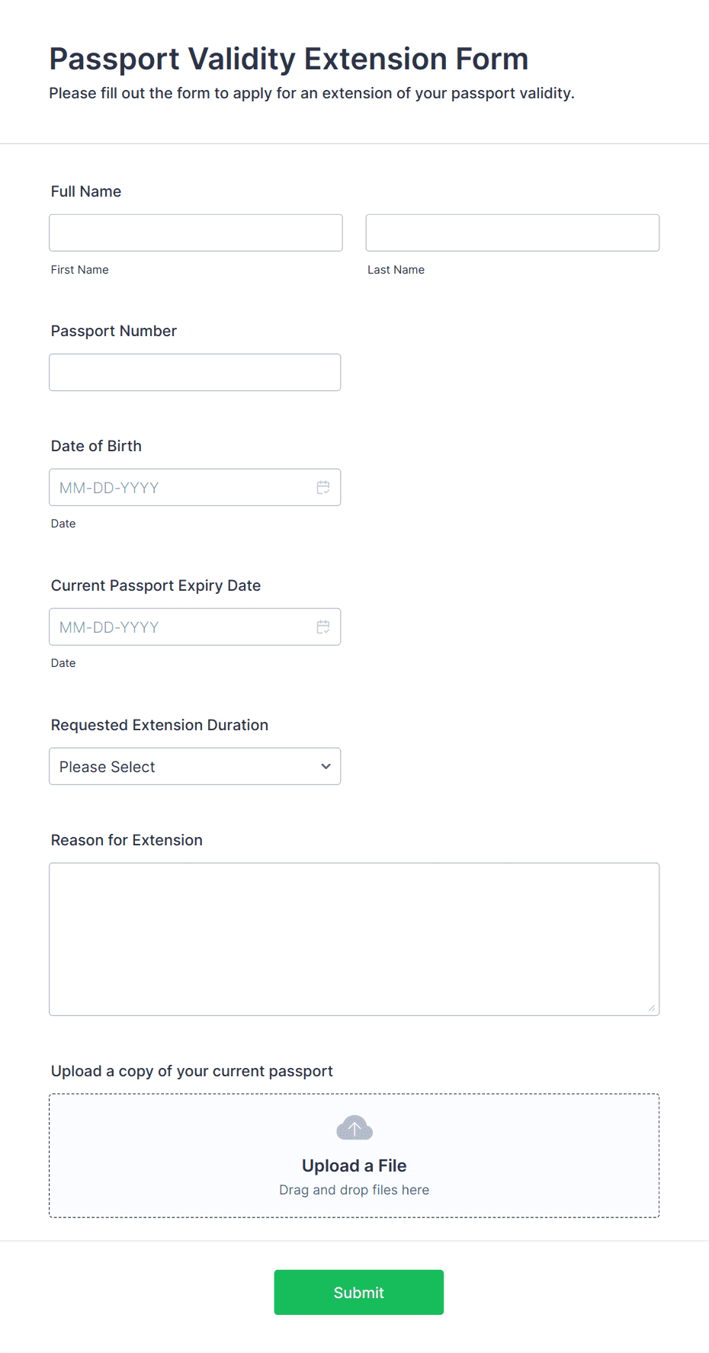Screen dimensions: 709x1353
Task: Click the Upload a File text
Action: (354, 1166)
